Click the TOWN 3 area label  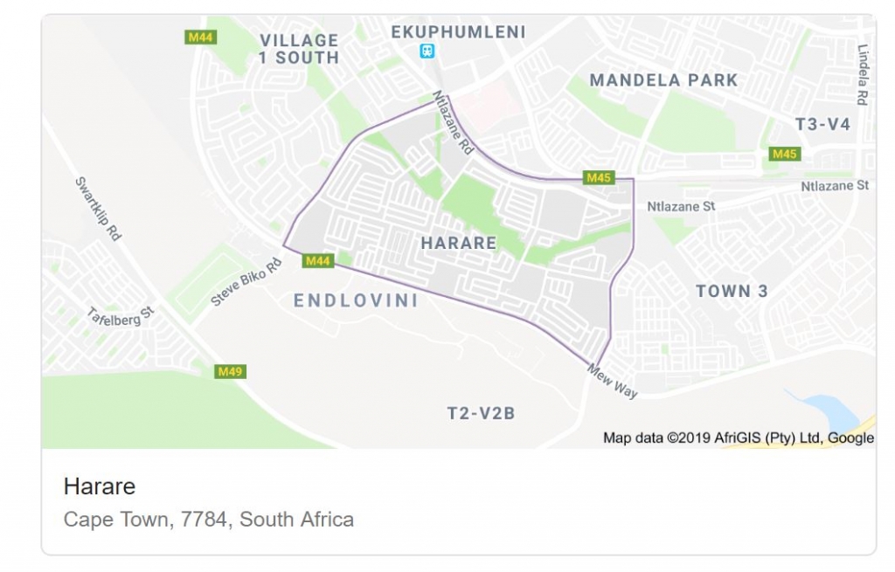[732, 291]
